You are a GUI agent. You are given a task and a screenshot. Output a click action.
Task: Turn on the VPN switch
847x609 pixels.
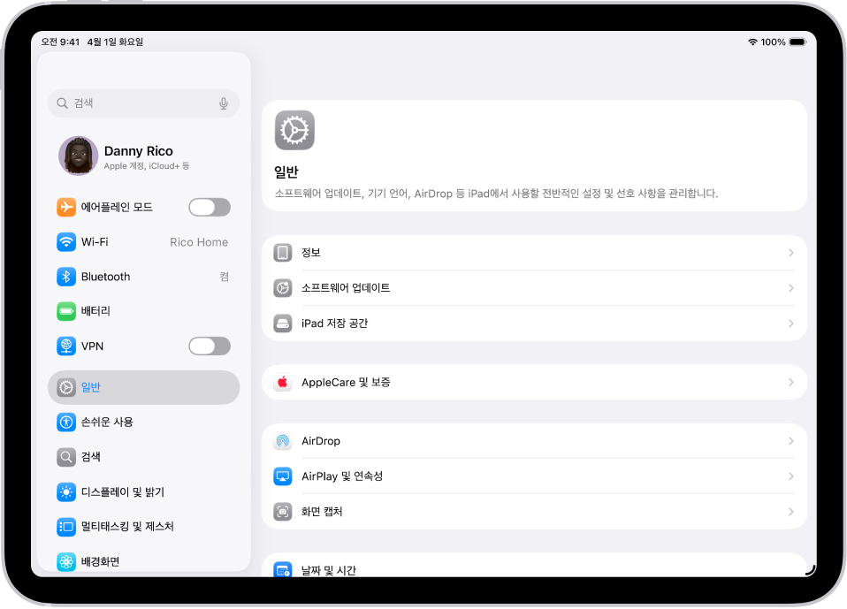point(210,346)
